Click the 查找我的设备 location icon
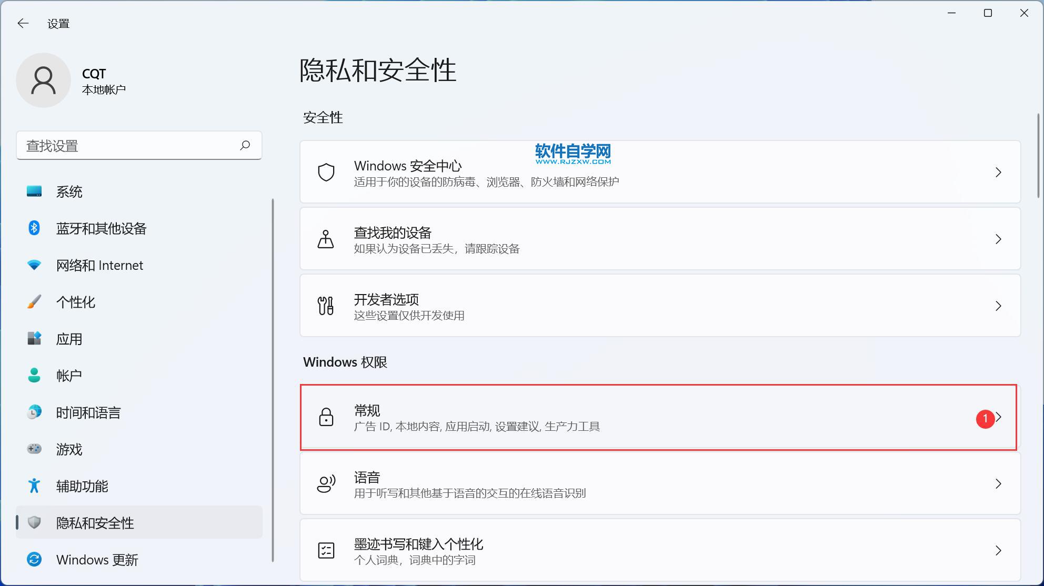This screenshot has width=1044, height=586. click(326, 239)
